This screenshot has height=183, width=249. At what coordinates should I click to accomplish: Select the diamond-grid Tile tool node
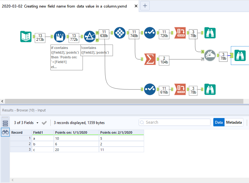120,33
